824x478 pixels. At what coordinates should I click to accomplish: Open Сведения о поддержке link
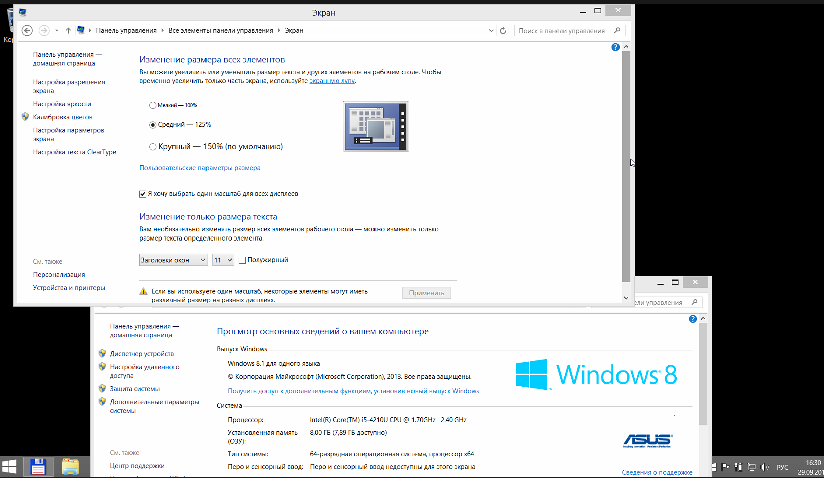point(657,472)
